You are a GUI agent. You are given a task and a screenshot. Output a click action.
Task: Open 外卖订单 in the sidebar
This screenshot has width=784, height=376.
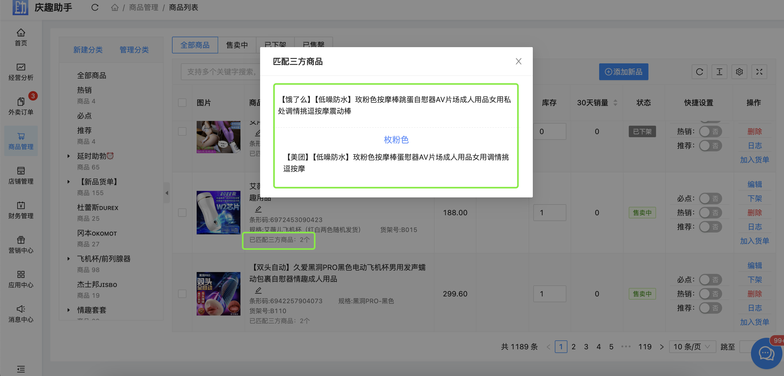(21, 106)
